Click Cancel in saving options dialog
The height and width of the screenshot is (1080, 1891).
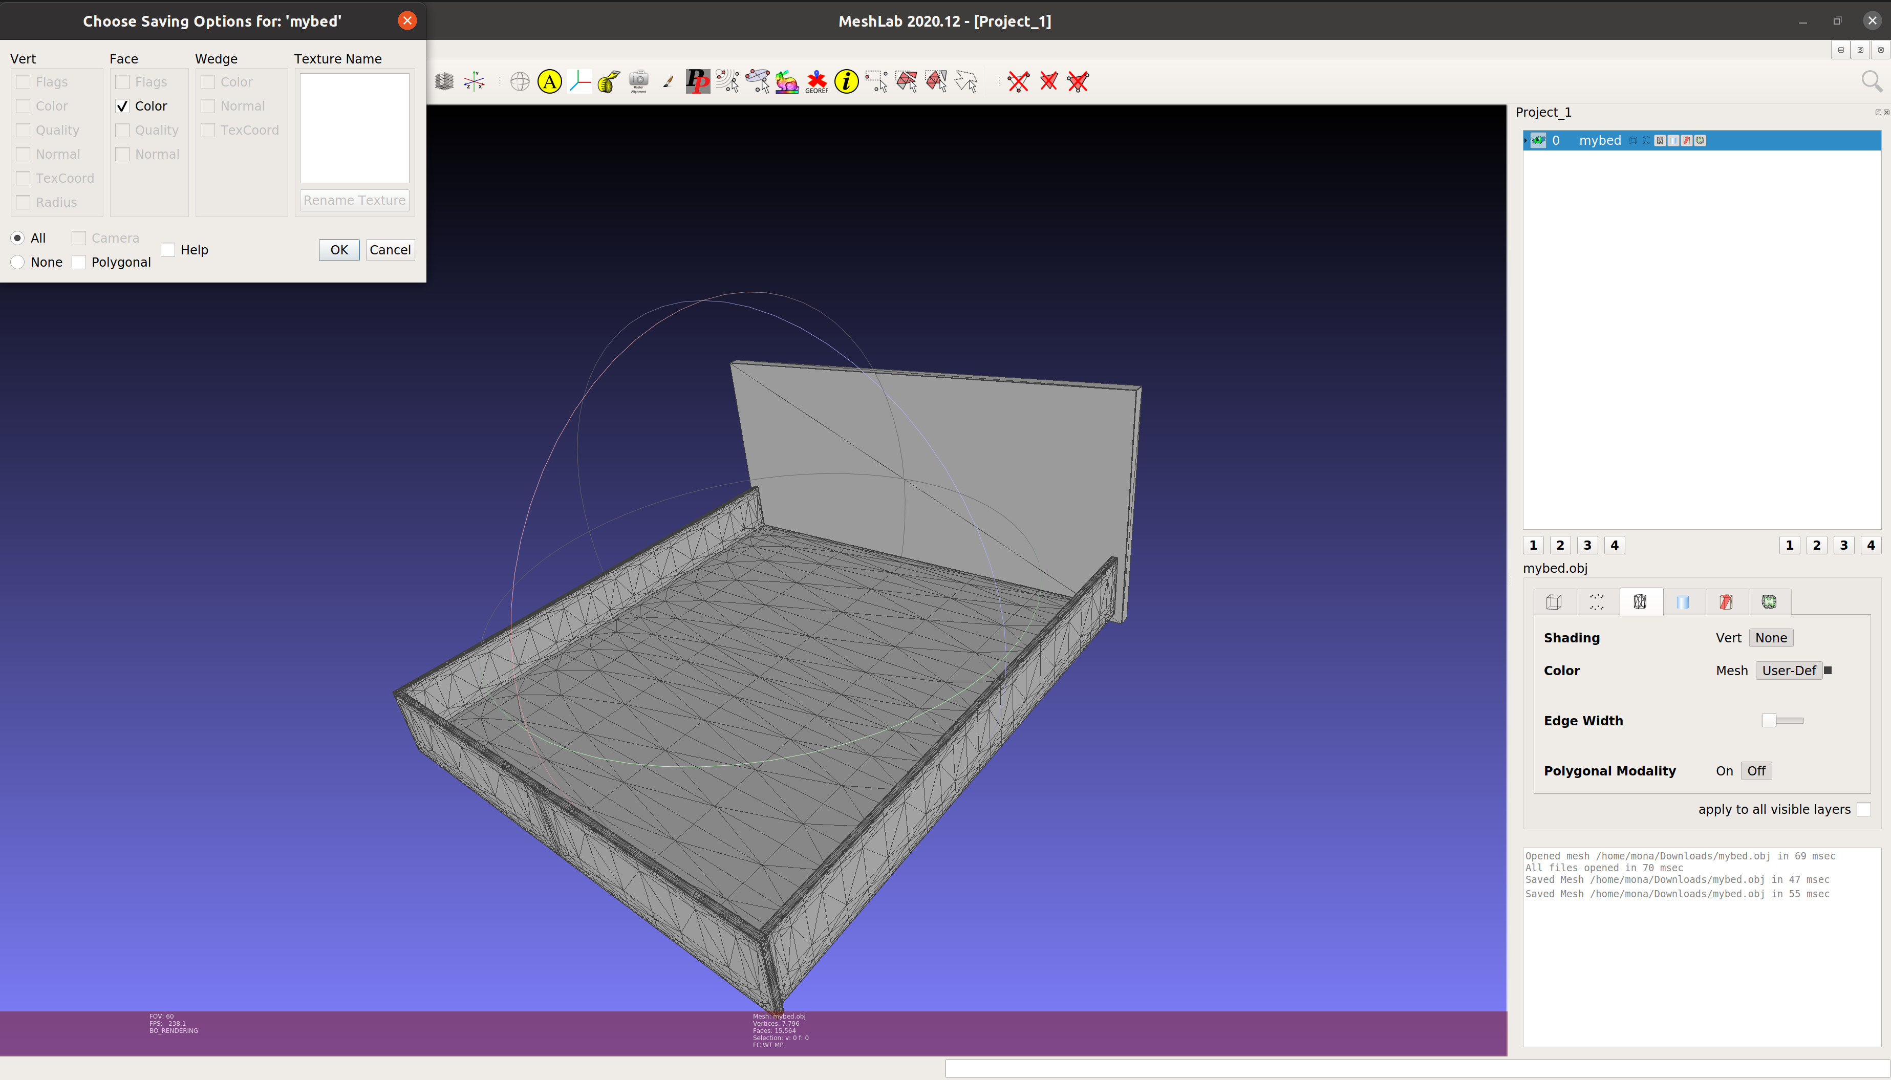[390, 250]
